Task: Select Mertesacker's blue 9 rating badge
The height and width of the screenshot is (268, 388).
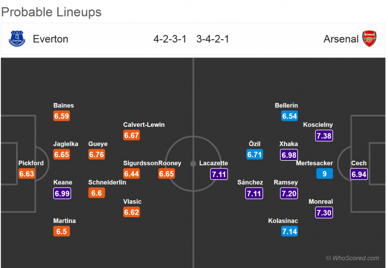Action: (324, 174)
